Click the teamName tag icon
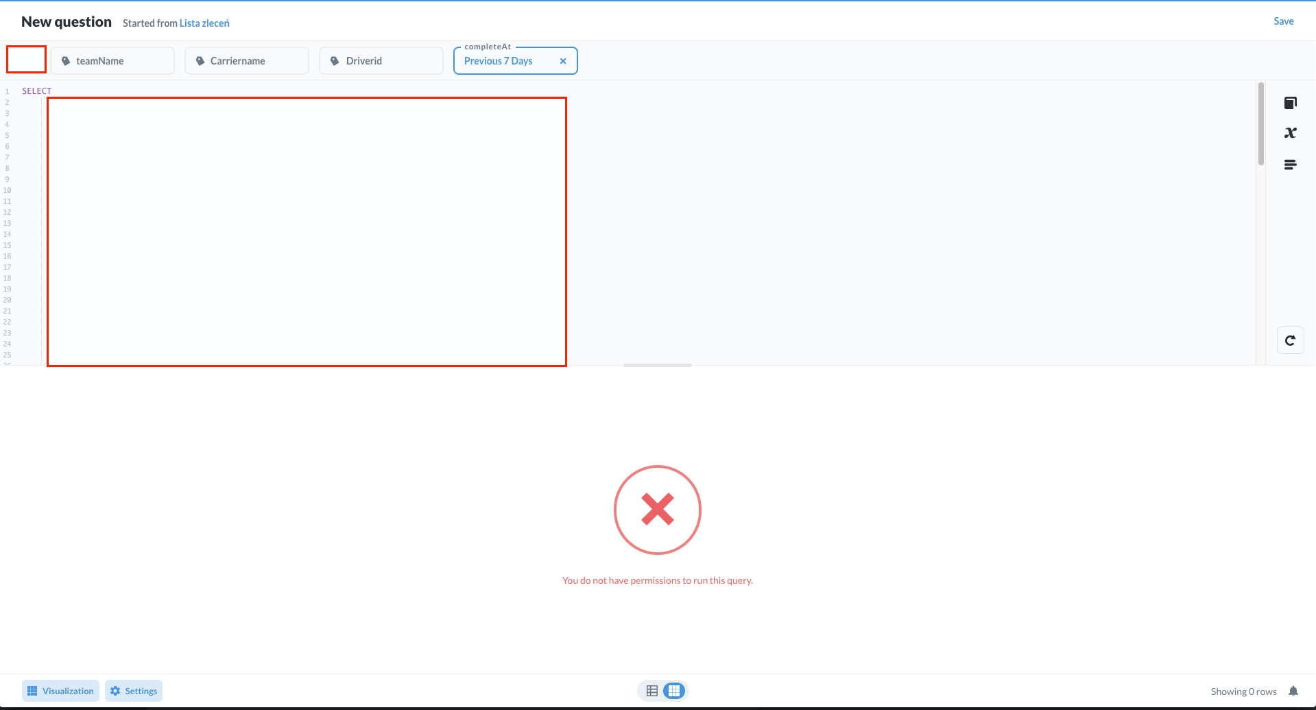Image resolution: width=1316 pixels, height=710 pixels. pos(66,61)
